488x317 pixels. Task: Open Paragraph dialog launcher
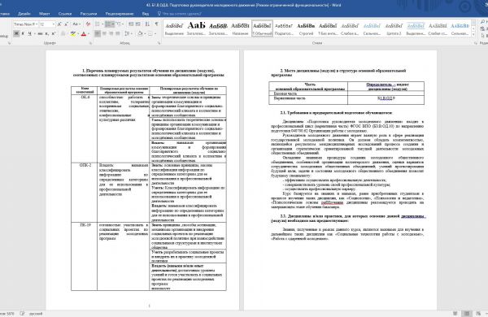click(159, 43)
